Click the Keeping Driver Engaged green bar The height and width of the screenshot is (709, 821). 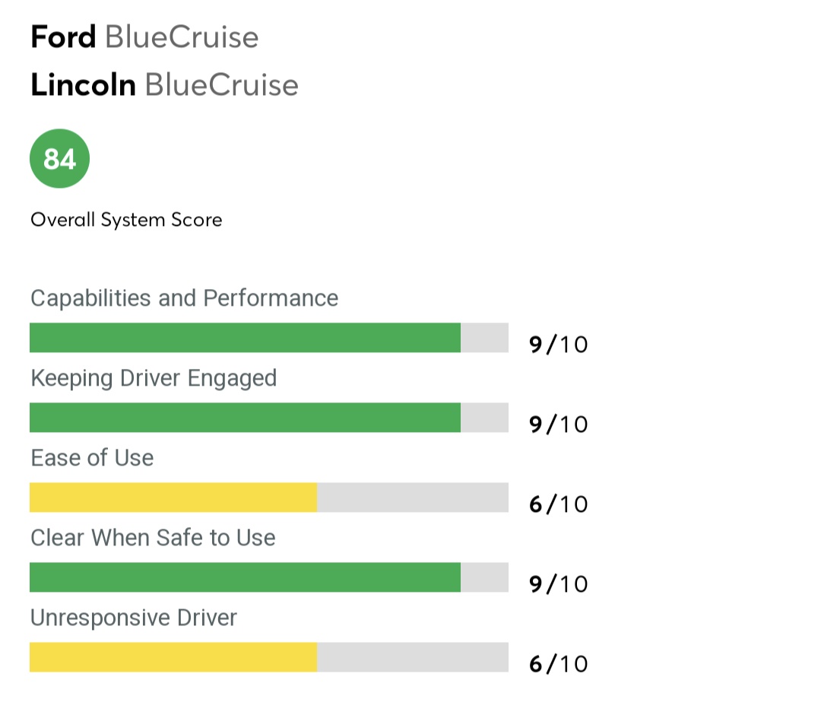click(x=245, y=418)
